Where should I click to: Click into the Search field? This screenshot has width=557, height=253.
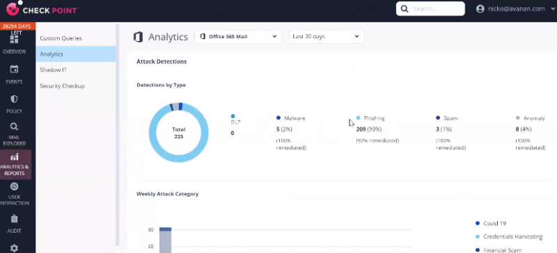coord(430,9)
